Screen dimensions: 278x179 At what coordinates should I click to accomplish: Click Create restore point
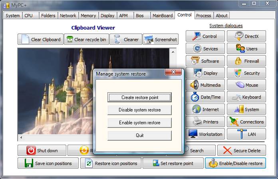tap(139, 97)
